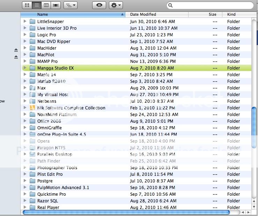Open the arrange items dropdown
This screenshot has height=216, width=258.
[71, 5]
